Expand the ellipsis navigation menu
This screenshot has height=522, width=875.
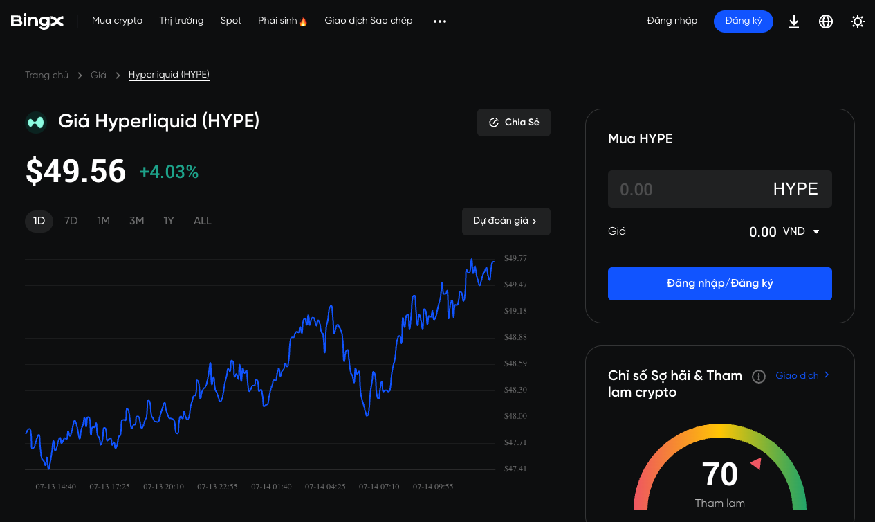439,21
